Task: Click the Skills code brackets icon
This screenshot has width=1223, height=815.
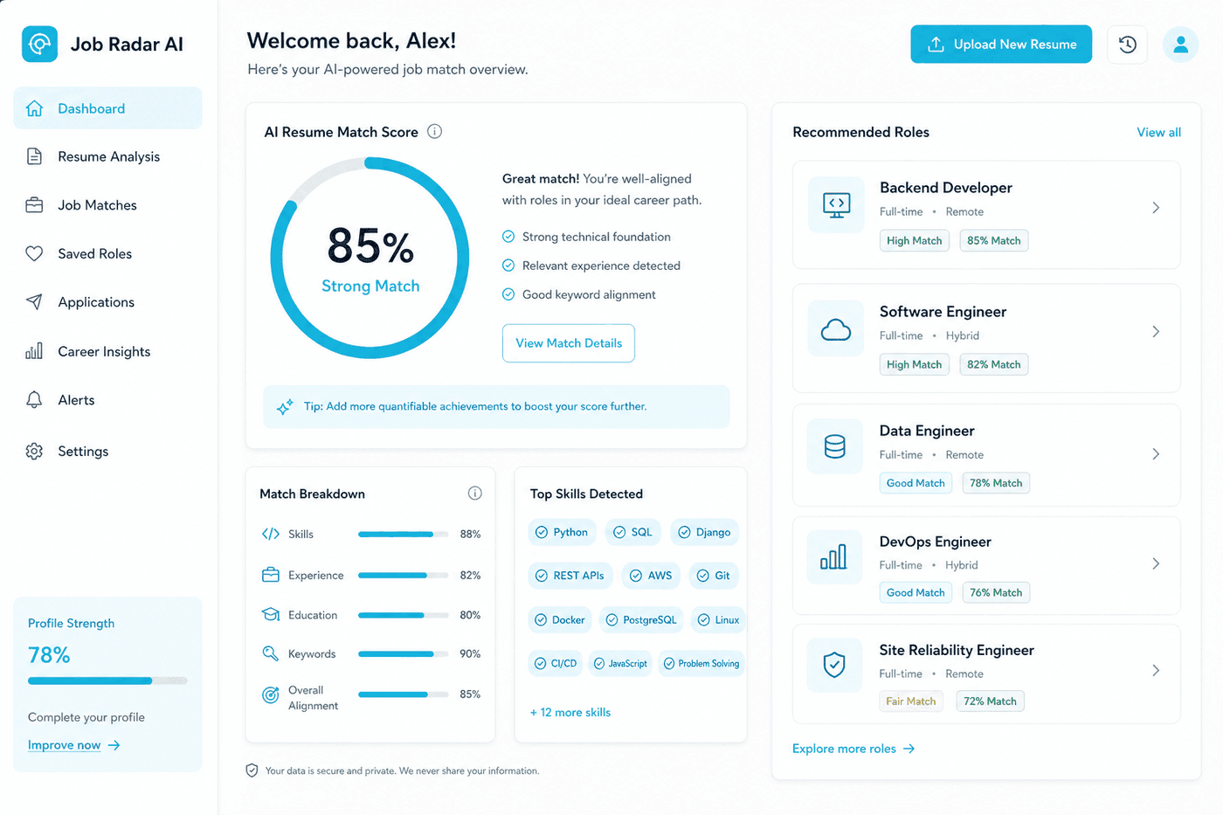Action: 271,534
